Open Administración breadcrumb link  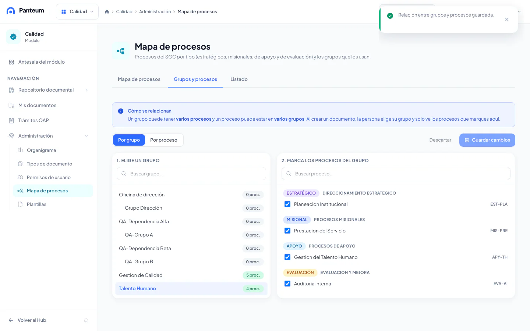click(155, 12)
